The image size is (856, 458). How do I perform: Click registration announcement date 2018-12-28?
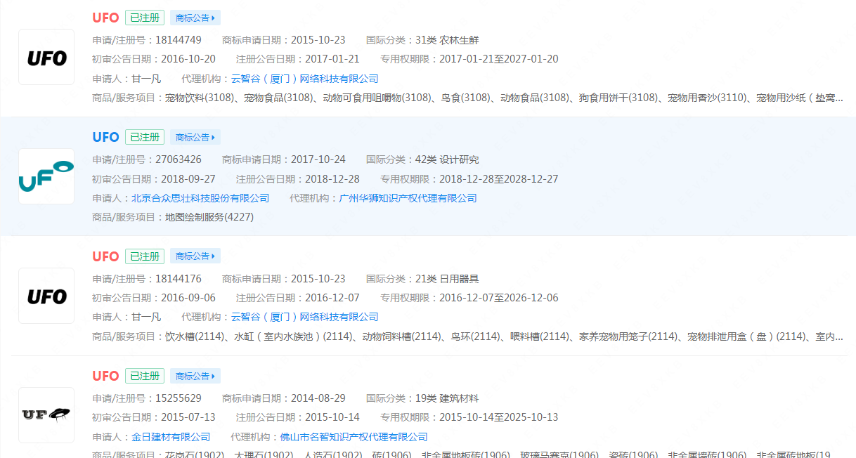tap(332, 178)
